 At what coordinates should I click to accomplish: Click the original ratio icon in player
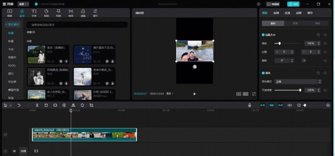click(x=246, y=94)
